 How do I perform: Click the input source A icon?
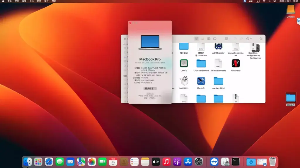click(x=258, y=1)
